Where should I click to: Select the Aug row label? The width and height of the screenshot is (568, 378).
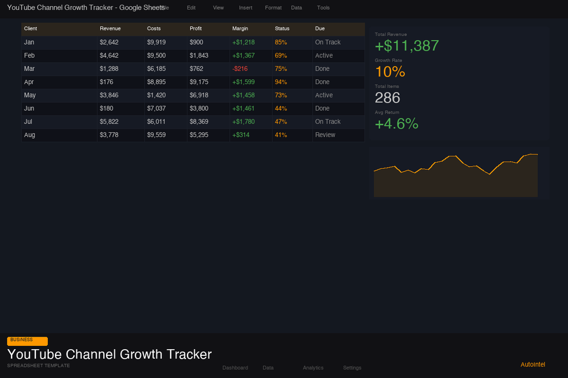click(x=29, y=135)
